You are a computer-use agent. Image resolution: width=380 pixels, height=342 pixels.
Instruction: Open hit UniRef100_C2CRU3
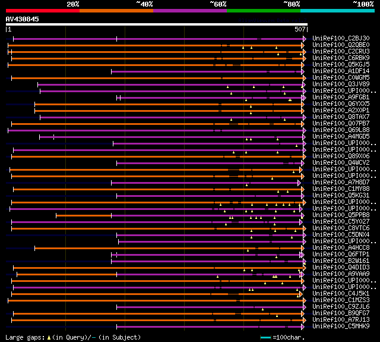(341, 52)
